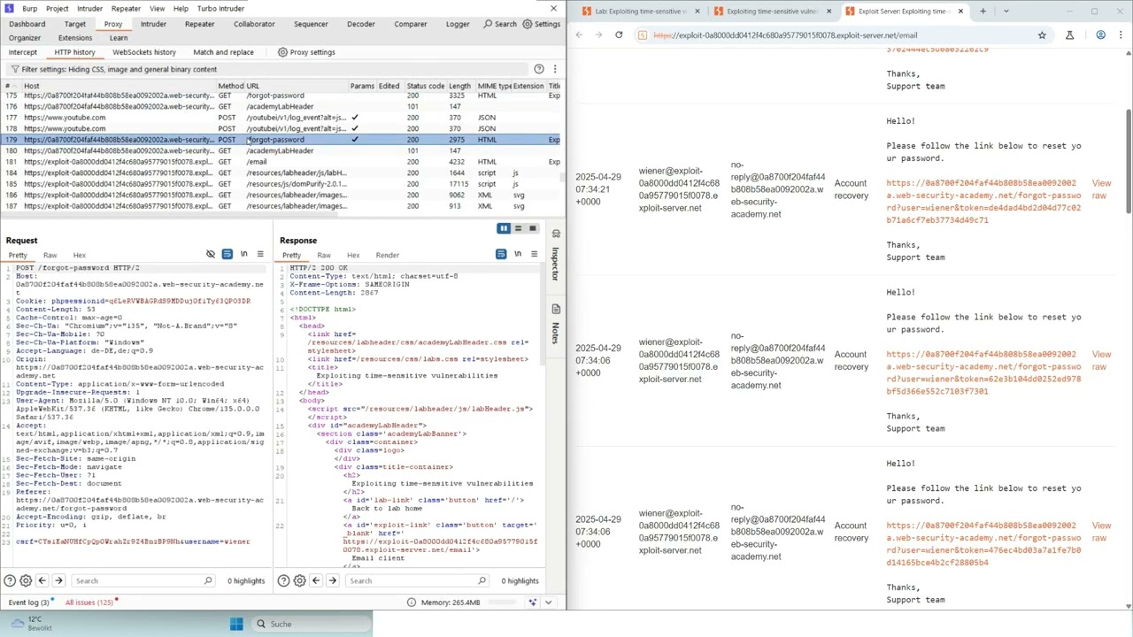
Task: Select history row 180 academyLabHeader request
Action: 281,151
